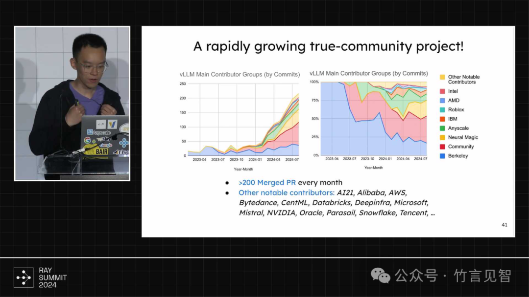This screenshot has height=297, width=529.
Task: Click the '>200 Merged PR' blue text
Action: [267, 182]
